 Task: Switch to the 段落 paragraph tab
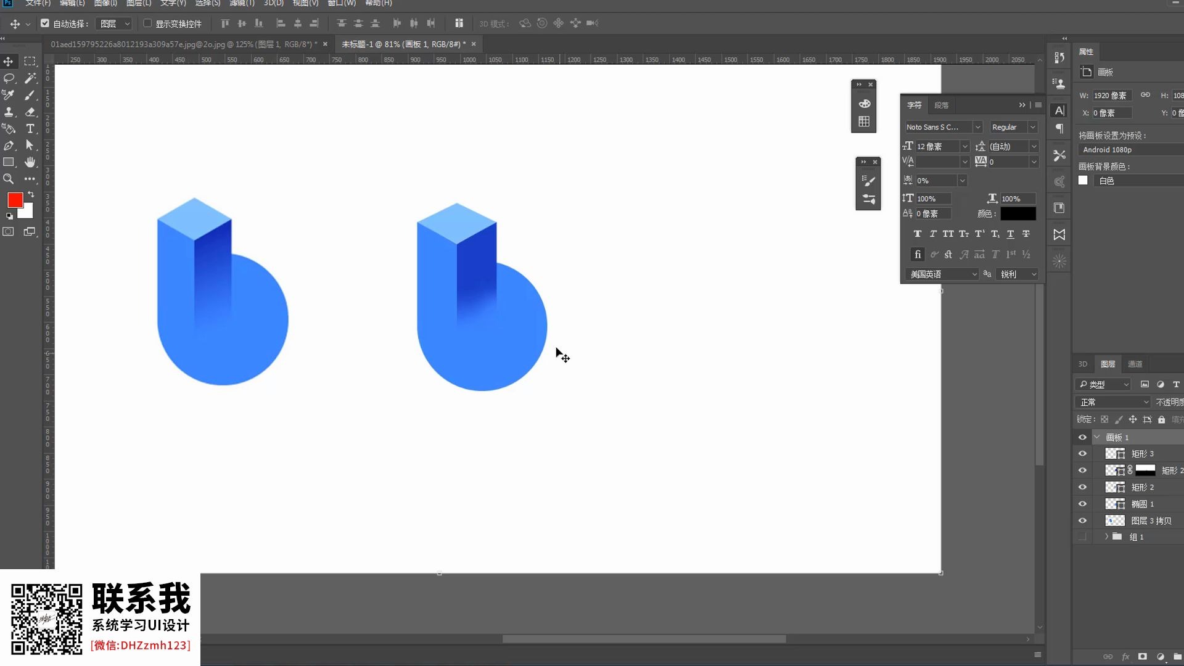(x=941, y=105)
